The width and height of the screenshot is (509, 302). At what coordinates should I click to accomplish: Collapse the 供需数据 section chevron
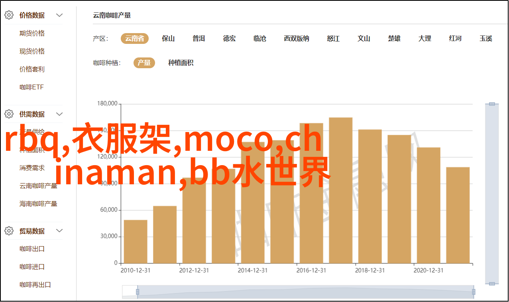pos(59,114)
